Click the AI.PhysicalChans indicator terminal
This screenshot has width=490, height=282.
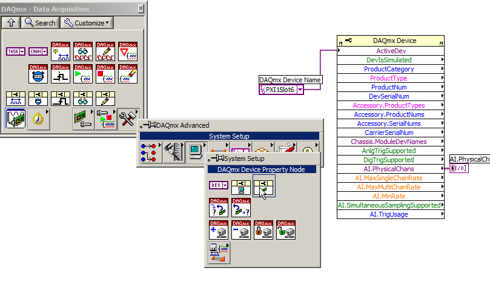[459, 168]
